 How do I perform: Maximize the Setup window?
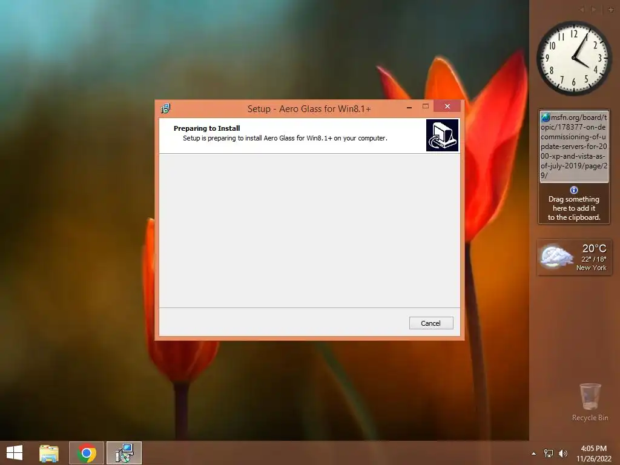(x=426, y=107)
